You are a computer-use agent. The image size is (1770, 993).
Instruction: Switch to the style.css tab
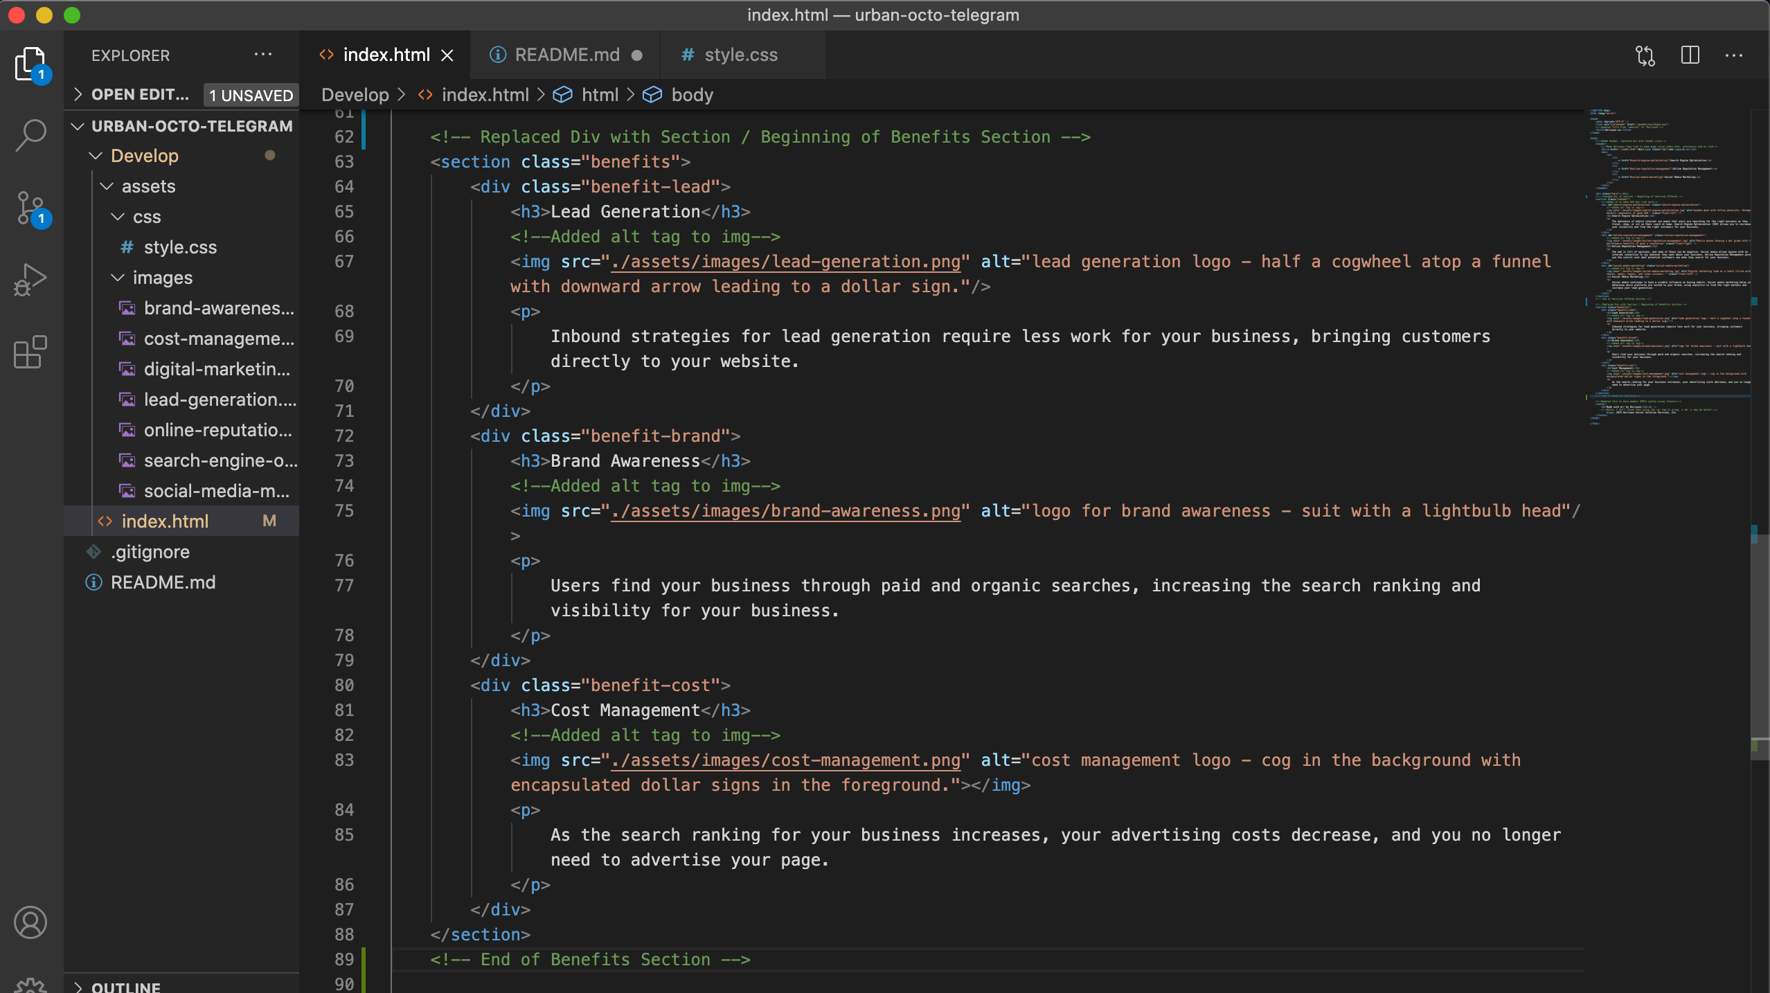(x=742, y=55)
